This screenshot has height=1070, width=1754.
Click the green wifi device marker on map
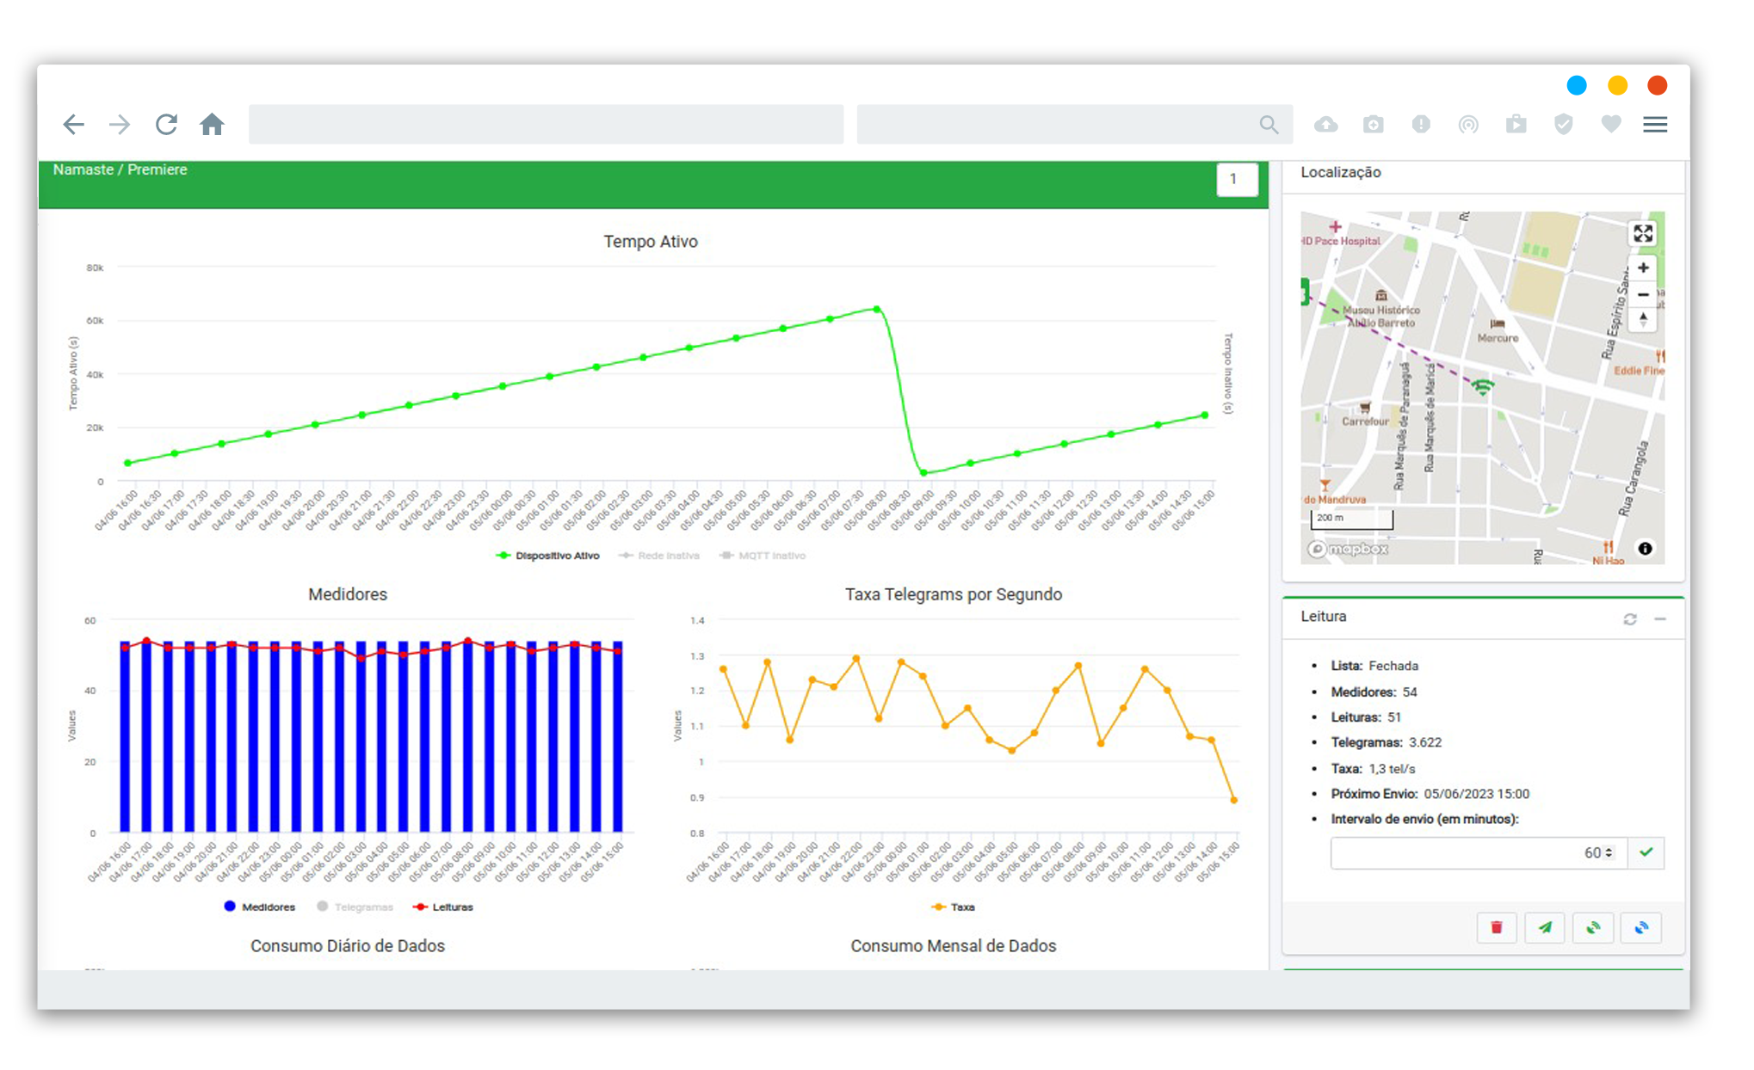[1482, 386]
